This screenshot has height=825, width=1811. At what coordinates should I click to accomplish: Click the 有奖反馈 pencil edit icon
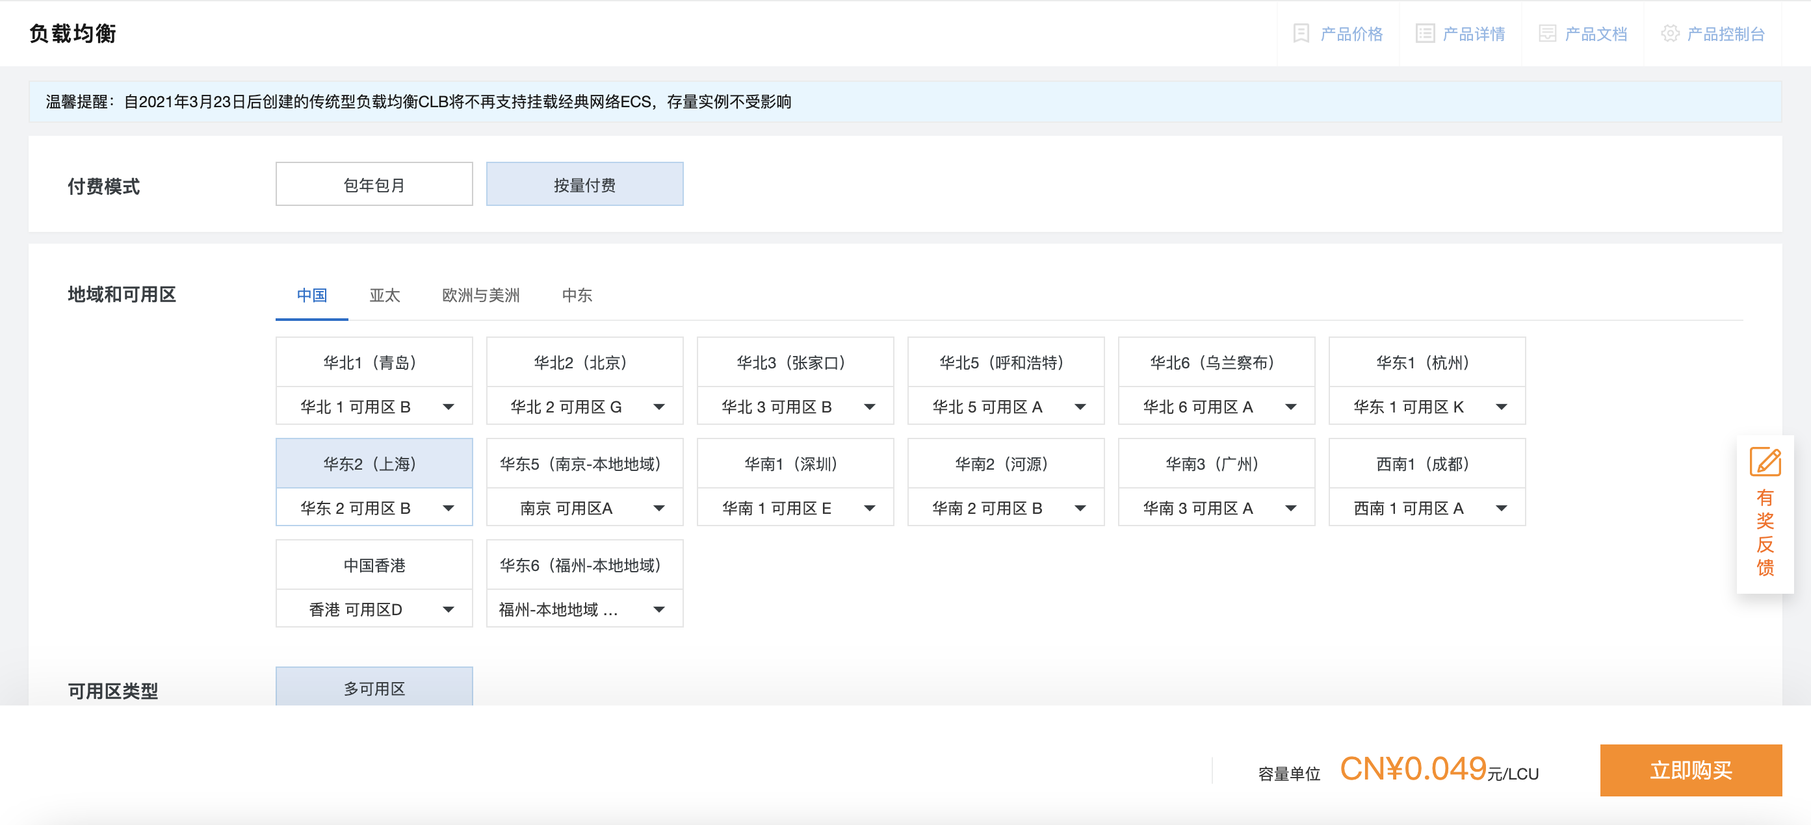(x=1765, y=461)
